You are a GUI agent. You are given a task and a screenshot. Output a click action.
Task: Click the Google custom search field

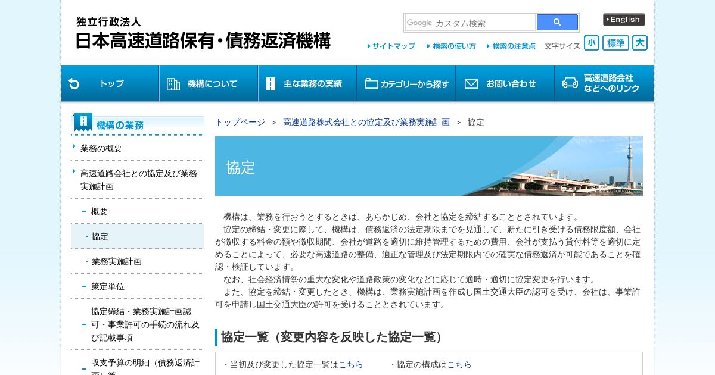coord(470,23)
